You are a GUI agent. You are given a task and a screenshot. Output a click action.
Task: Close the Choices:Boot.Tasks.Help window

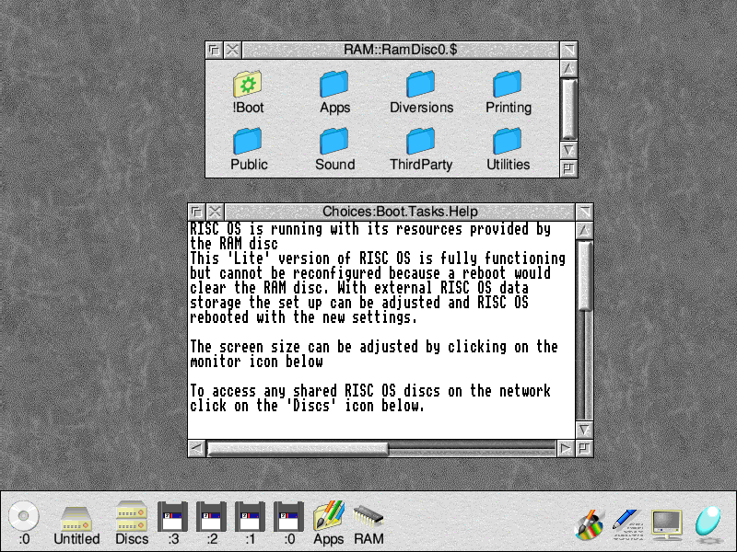tap(215, 212)
